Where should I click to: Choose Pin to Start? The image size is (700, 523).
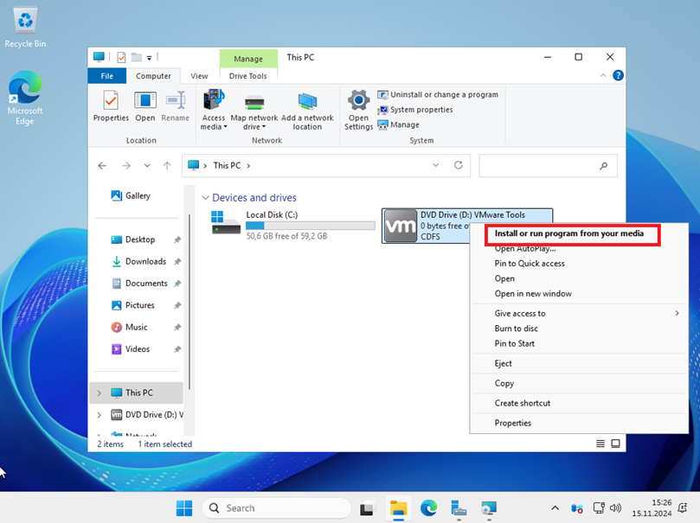(514, 344)
